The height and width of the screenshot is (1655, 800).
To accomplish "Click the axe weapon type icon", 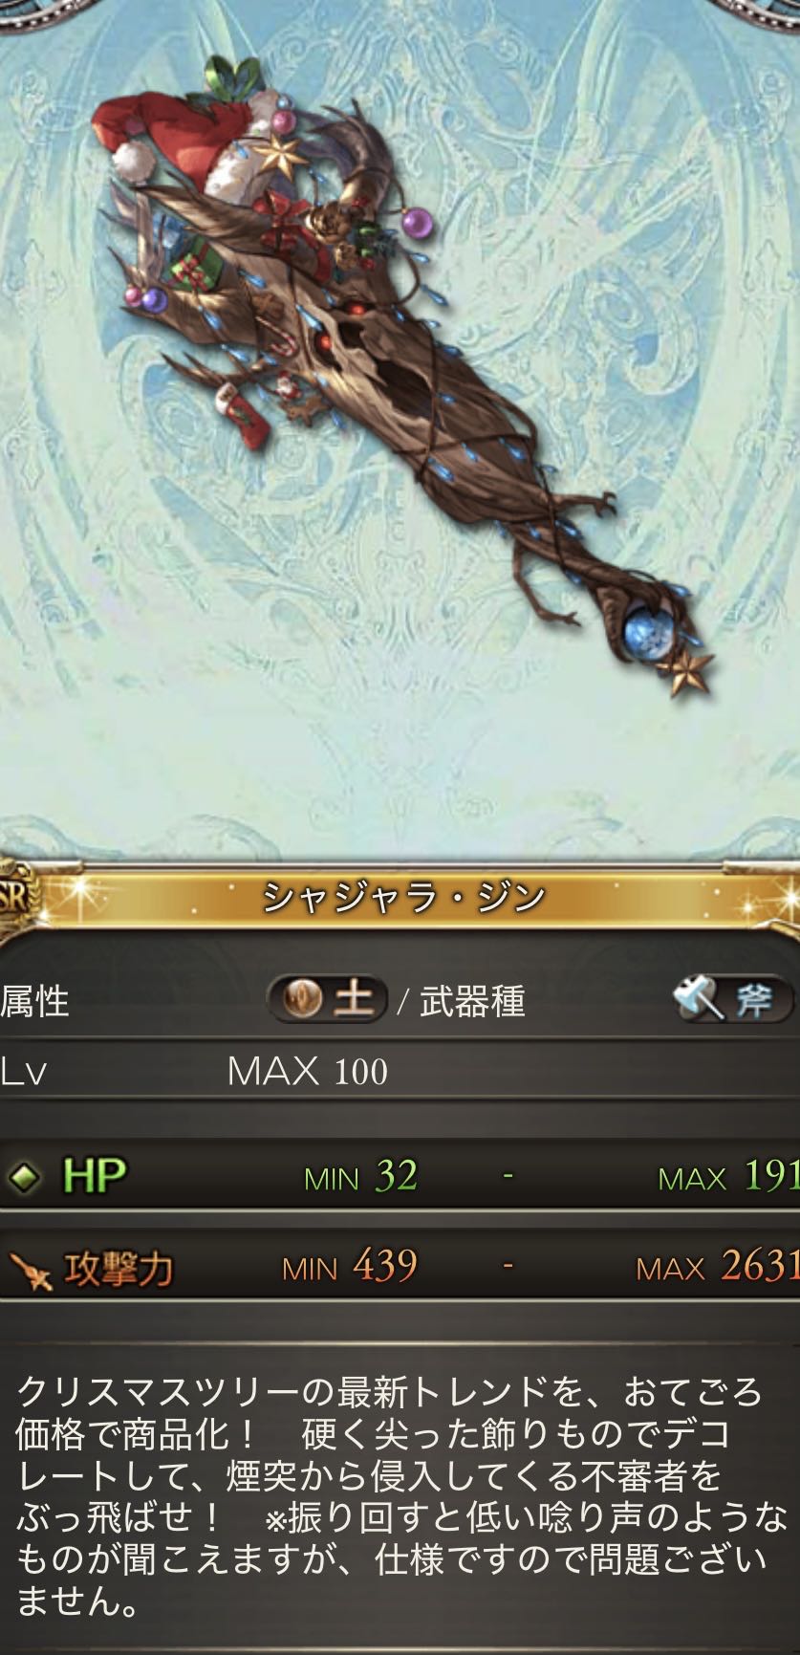I will pyautogui.click(x=733, y=1000).
